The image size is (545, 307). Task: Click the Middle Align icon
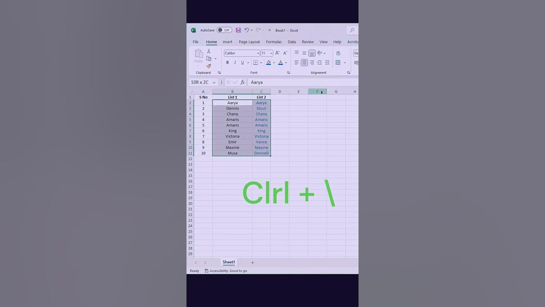(x=304, y=53)
